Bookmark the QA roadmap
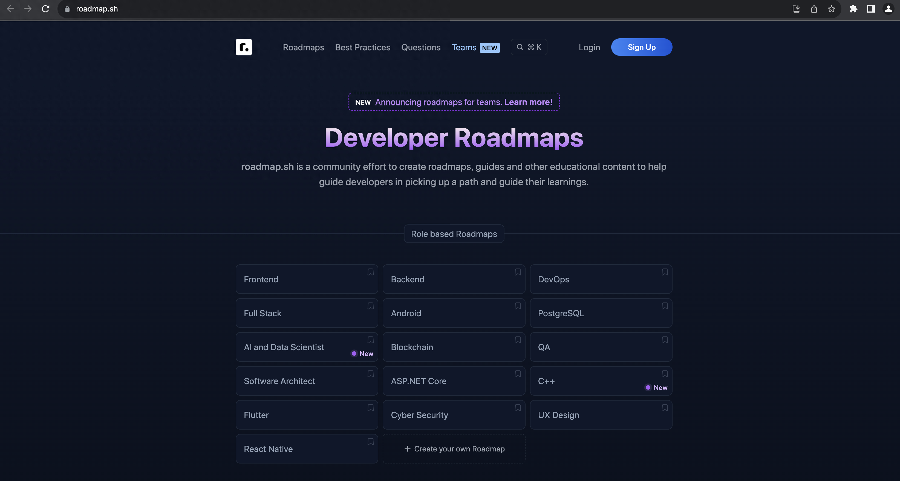Viewport: 900px width, 481px height. pos(665,340)
